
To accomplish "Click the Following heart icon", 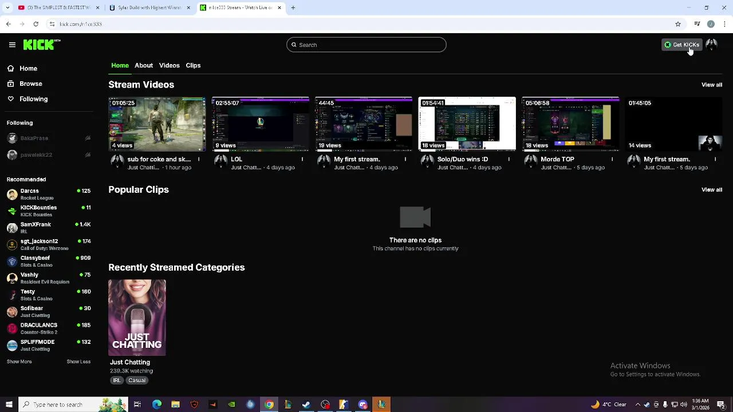I will coord(10,99).
